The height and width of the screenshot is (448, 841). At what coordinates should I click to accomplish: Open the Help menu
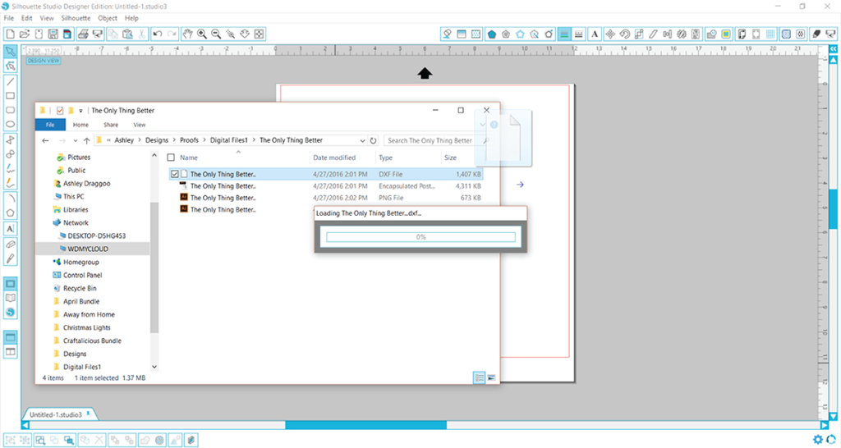click(131, 18)
